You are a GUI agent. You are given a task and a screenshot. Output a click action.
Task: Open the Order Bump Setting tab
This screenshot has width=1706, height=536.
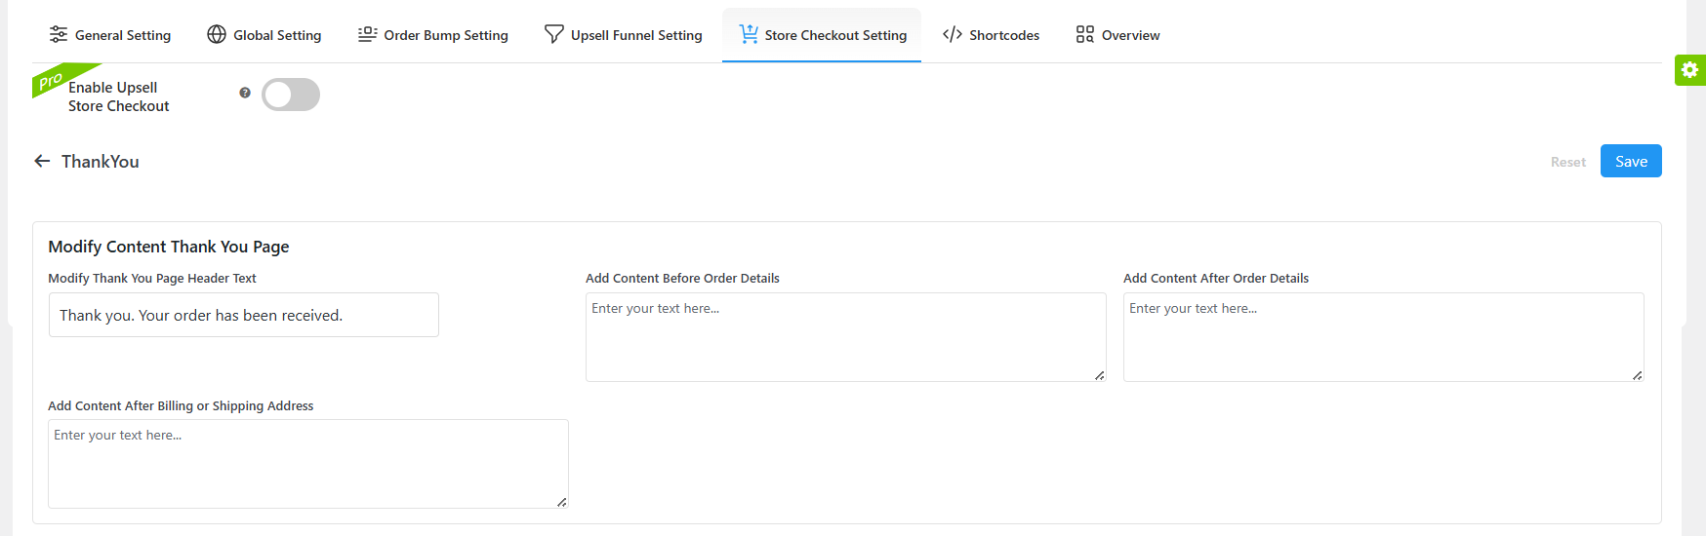point(432,35)
